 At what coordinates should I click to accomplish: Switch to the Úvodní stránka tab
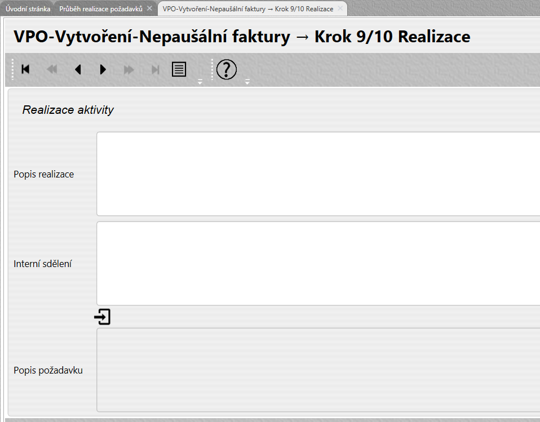click(28, 8)
